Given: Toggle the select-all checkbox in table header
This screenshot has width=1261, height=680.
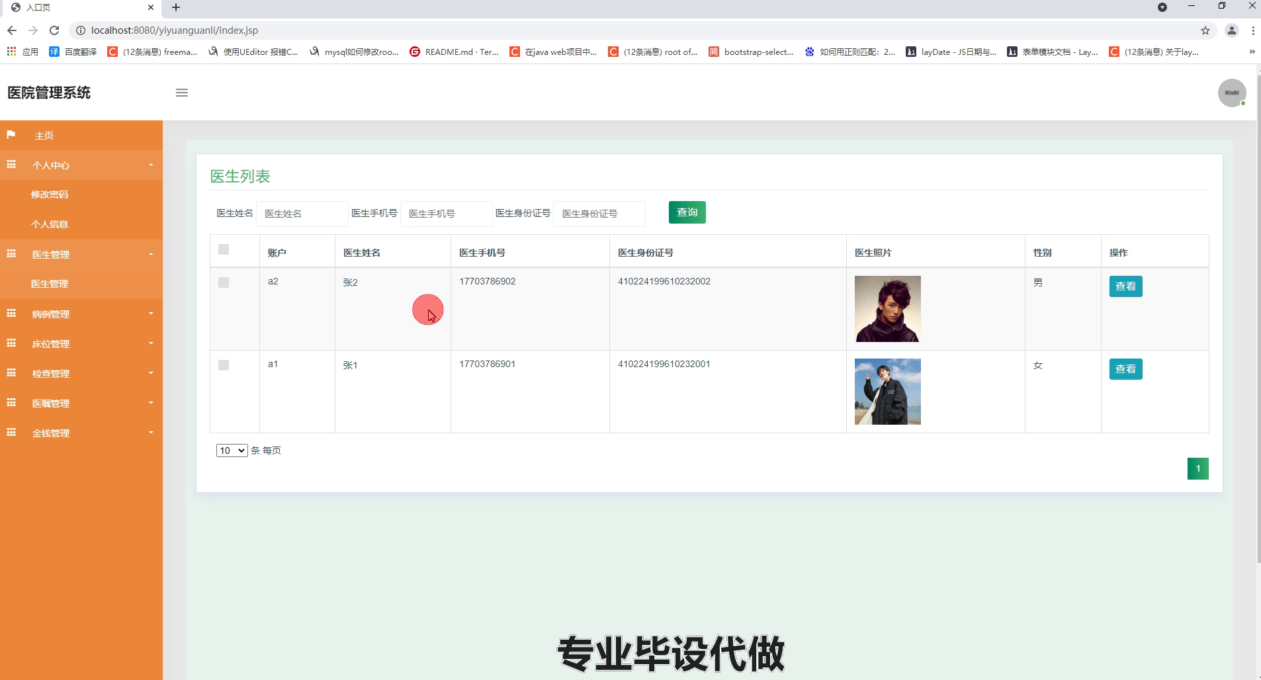Looking at the screenshot, I should (224, 249).
